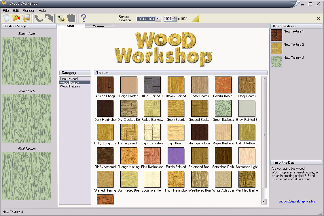The width and height of the screenshot is (324, 216).
Task: Click the Open folder toolbar icon
Action: click(16, 18)
